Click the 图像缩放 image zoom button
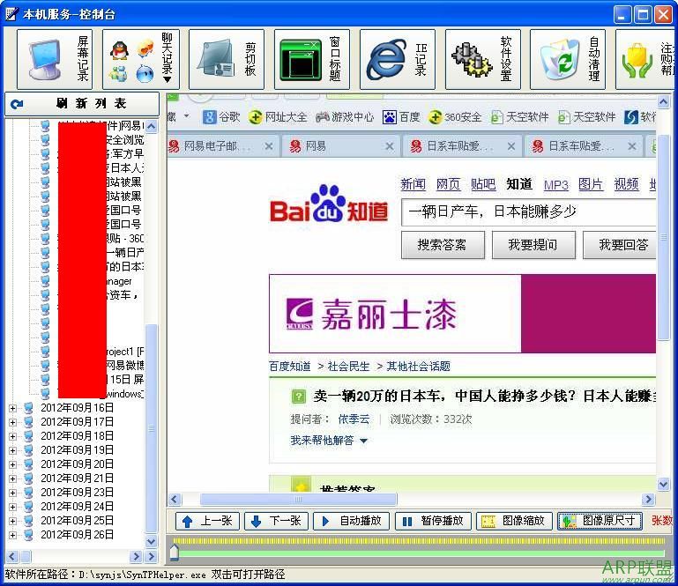 point(514,521)
